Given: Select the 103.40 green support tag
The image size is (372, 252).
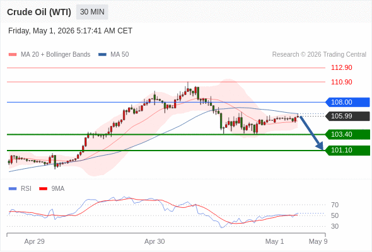Looking at the screenshot, I should (x=347, y=134).
